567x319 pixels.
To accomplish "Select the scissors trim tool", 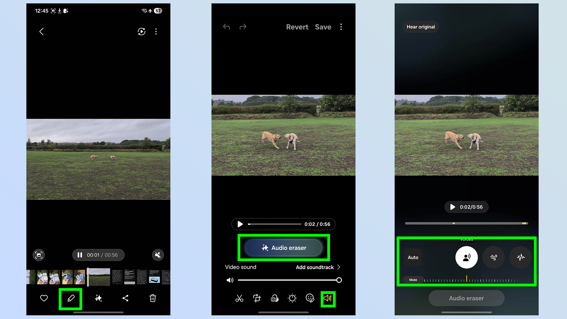I will tap(239, 298).
